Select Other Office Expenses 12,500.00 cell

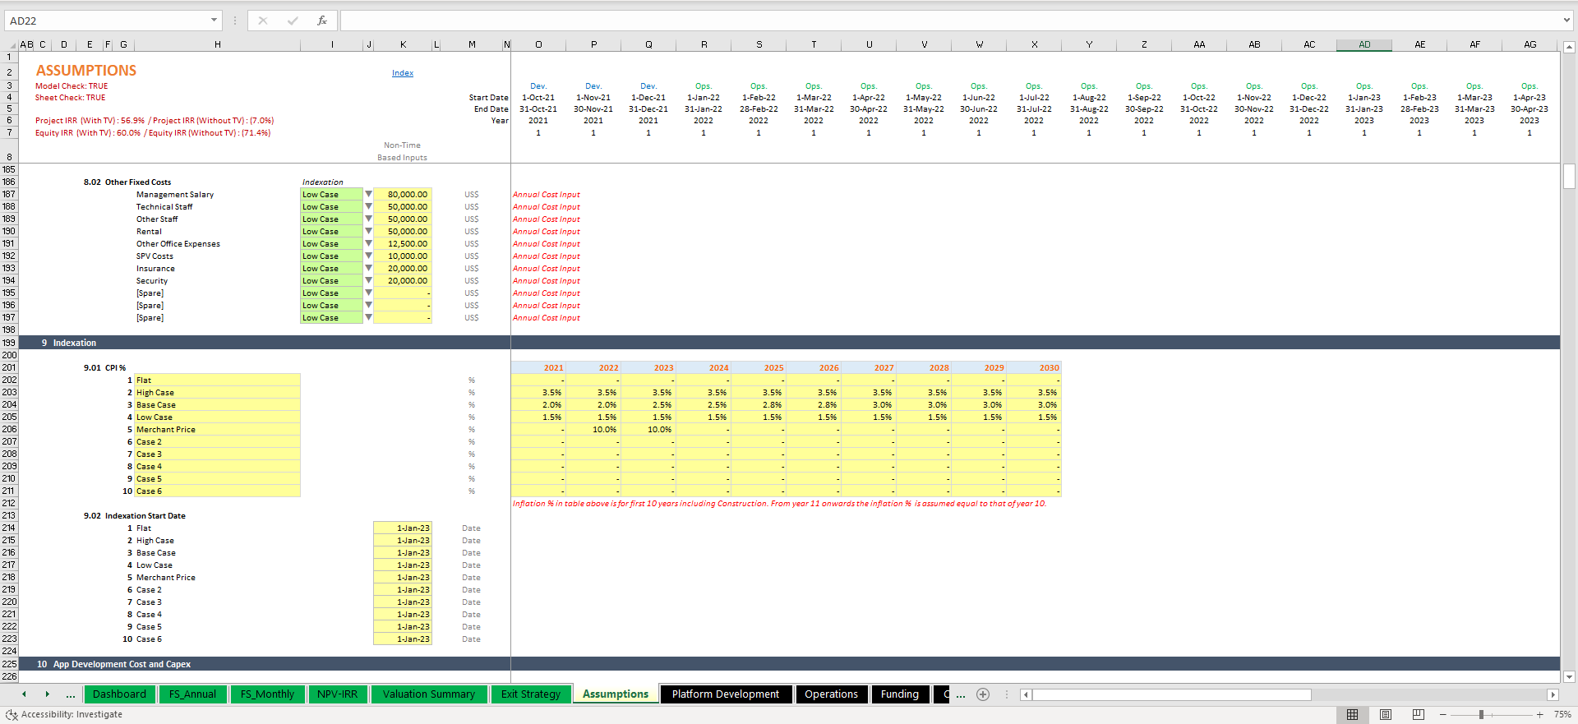coord(403,244)
